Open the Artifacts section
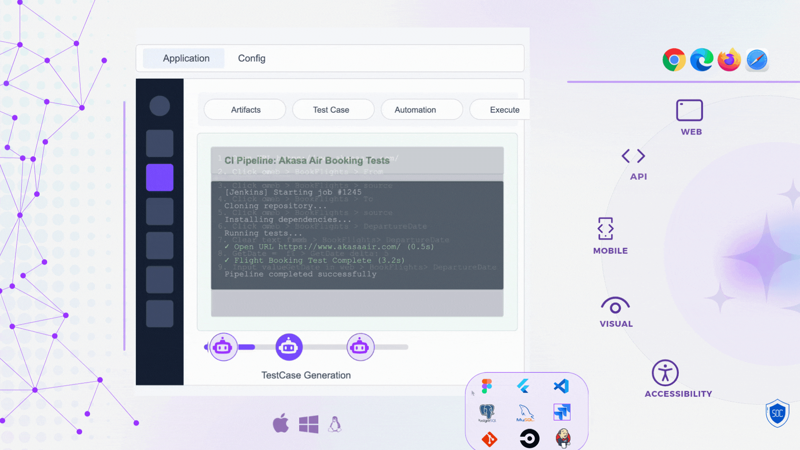This screenshot has height=450, width=800. click(x=245, y=110)
